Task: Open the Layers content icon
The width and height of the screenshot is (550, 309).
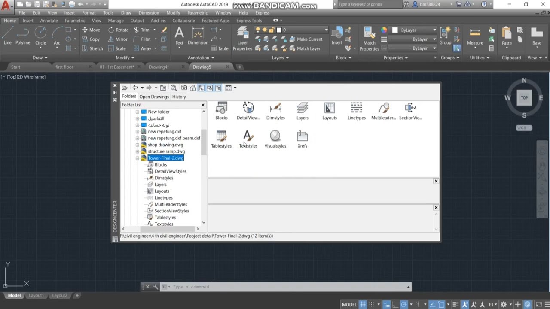Action: (x=302, y=111)
